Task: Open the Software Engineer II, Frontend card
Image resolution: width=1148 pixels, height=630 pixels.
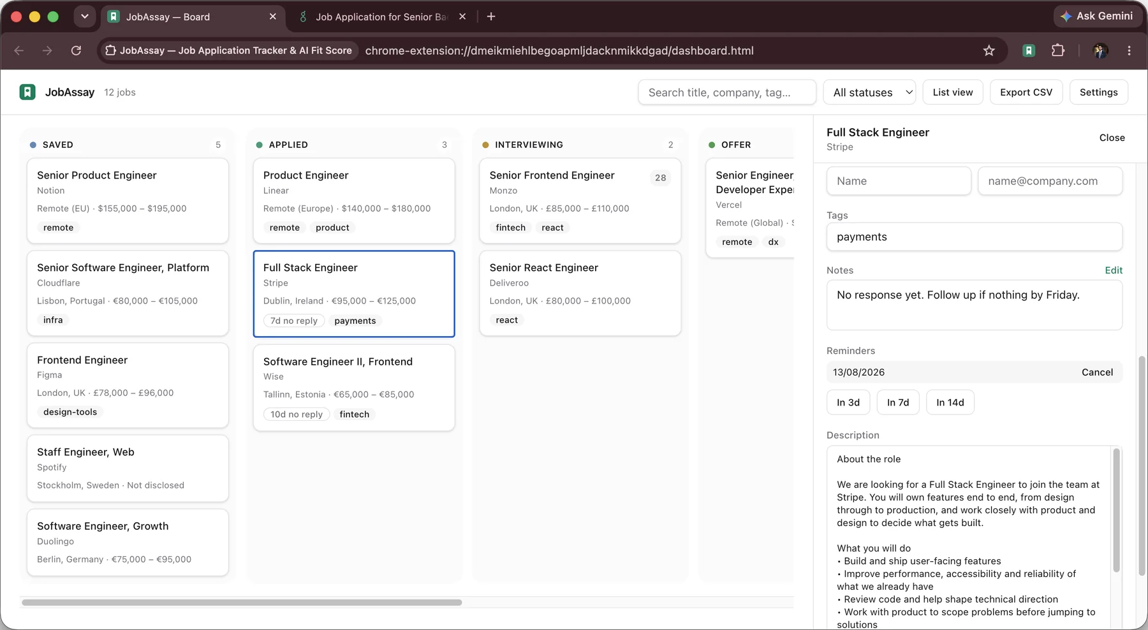Action: coord(354,388)
